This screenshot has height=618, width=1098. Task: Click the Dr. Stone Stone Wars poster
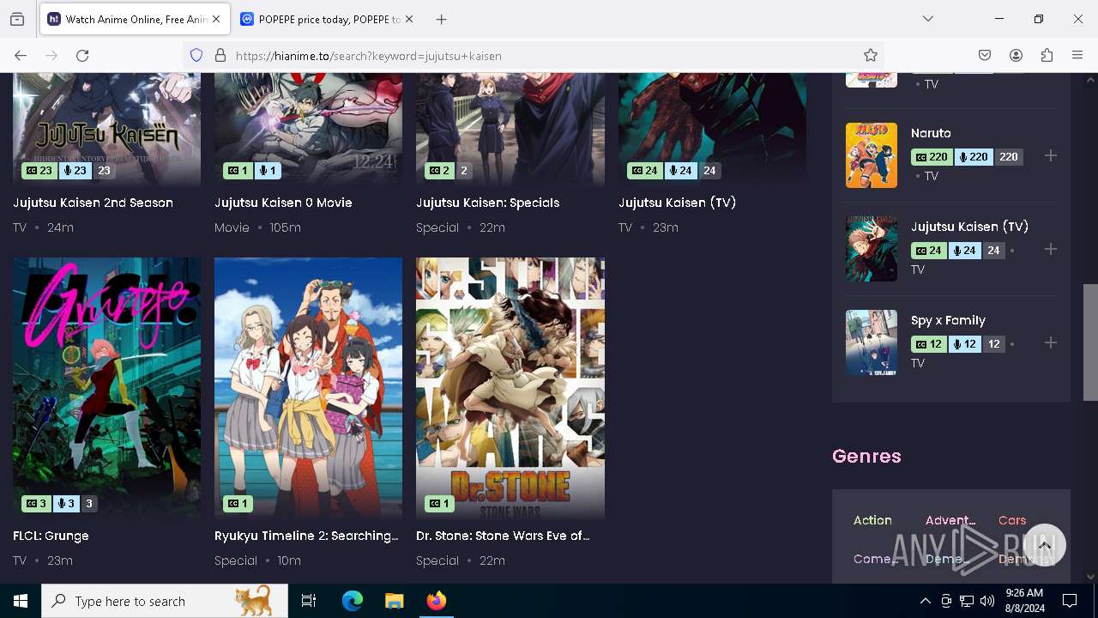(x=510, y=389)
